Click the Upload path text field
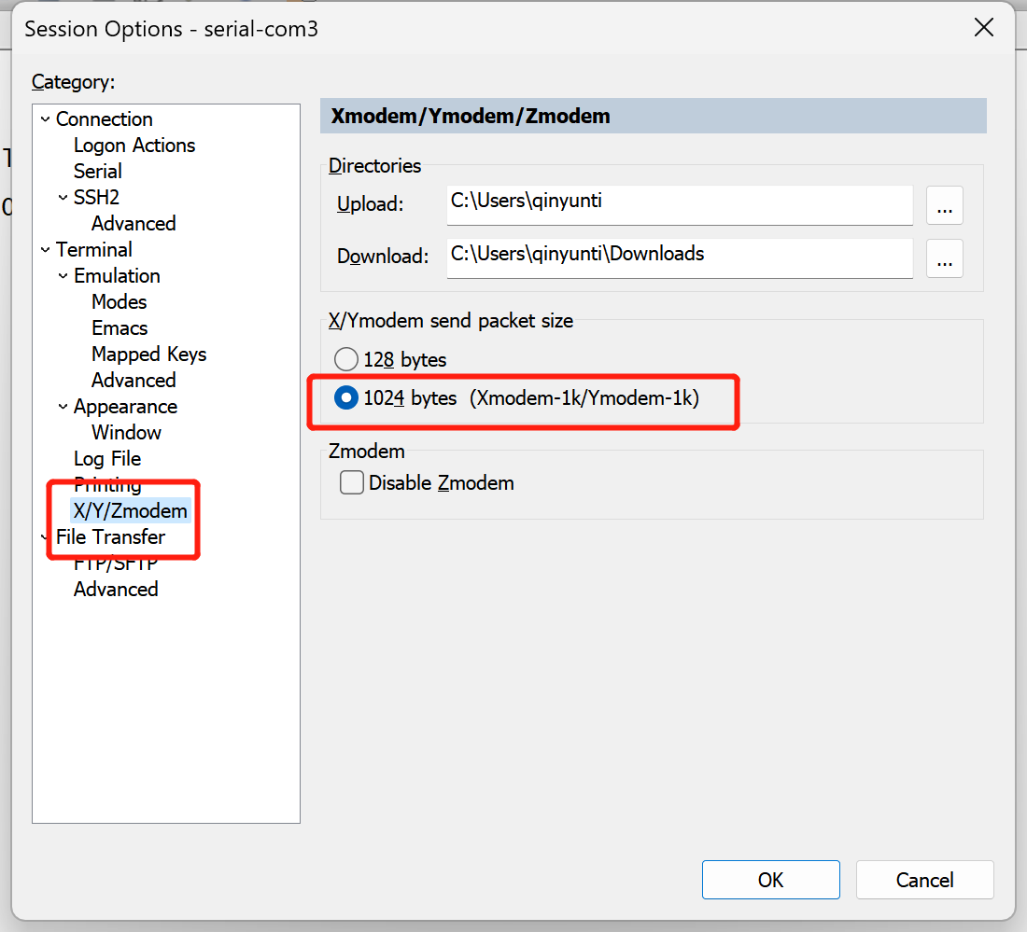The height and width of the screenshot is (932, 1027). coord(679,205)
